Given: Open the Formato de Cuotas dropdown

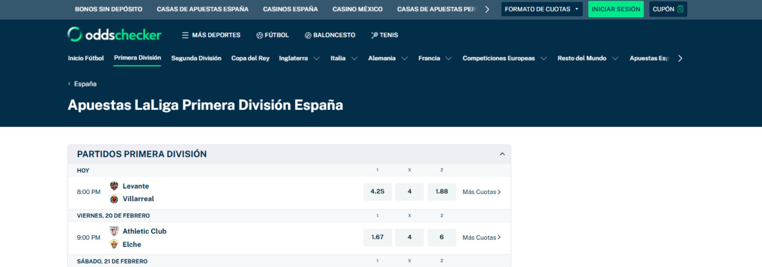Looking at the screenshot, I should pyautogui.click(x=542, y=9).
